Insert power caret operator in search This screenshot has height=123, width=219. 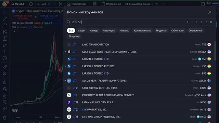click(206, 22)
